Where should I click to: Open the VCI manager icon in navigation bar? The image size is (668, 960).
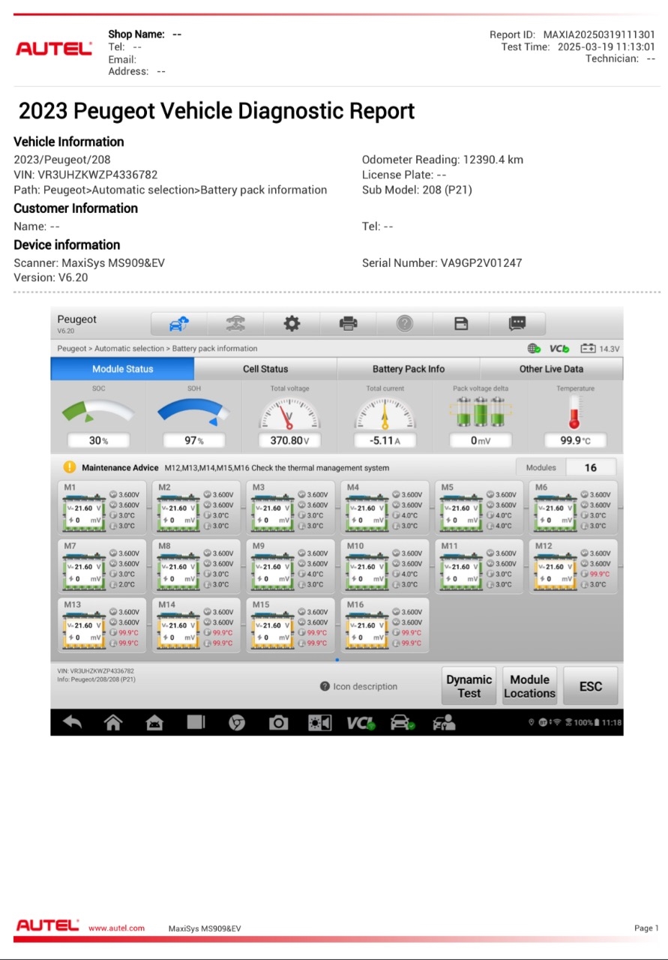point(361,723)
